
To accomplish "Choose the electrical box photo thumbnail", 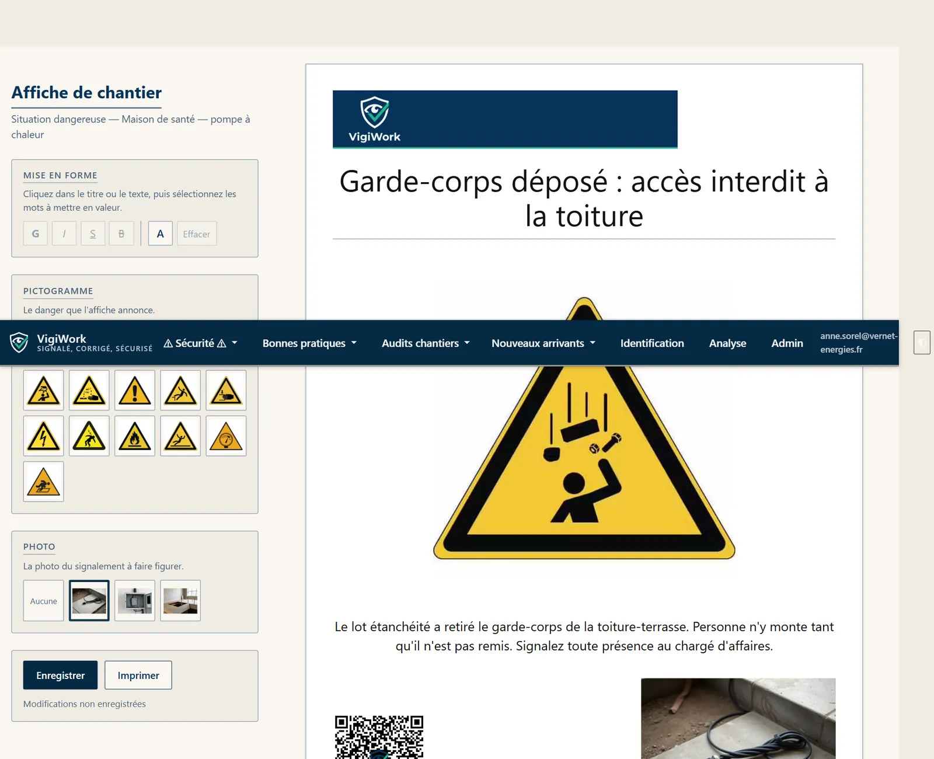I will pos(135,601).
